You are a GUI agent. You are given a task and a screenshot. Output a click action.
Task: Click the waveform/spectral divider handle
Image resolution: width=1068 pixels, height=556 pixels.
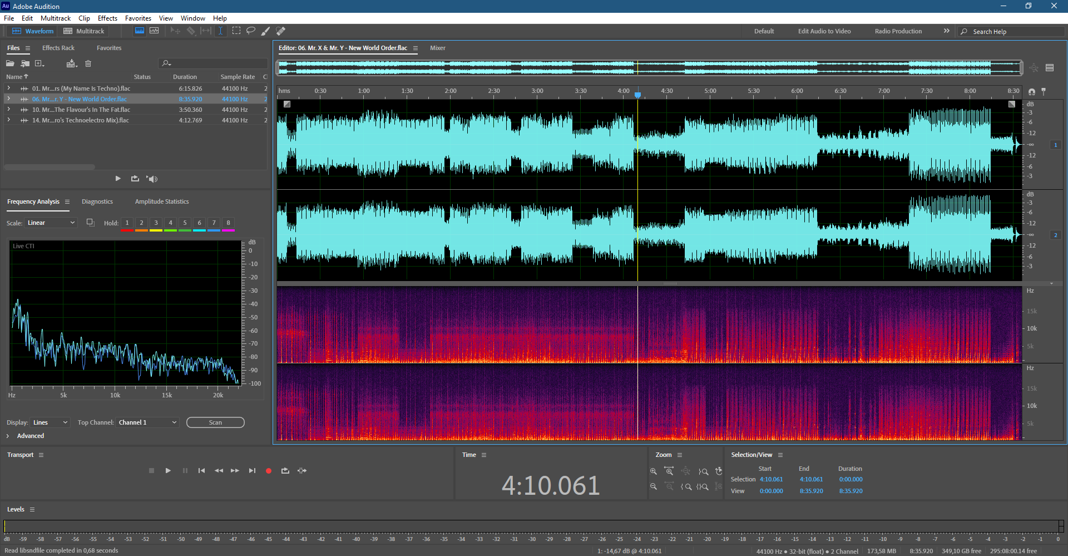point(670,284)
